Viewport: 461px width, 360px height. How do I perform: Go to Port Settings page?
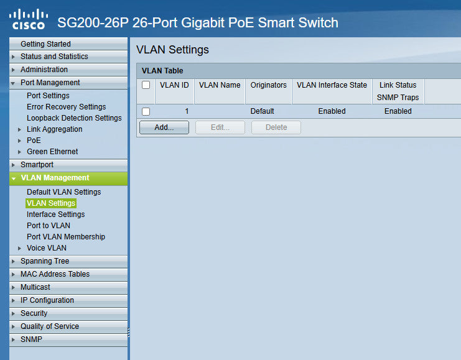tap(48, 96)
